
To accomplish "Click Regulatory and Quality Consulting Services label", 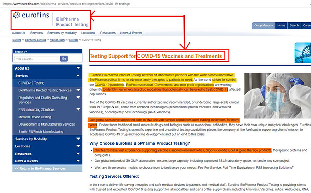I will click(43, 100).
